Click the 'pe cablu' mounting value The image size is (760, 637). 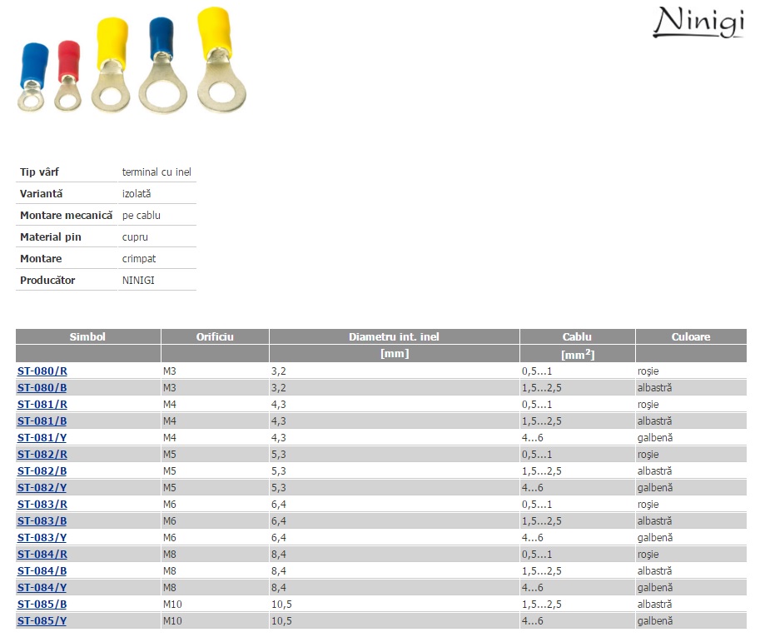coord(141,216)
